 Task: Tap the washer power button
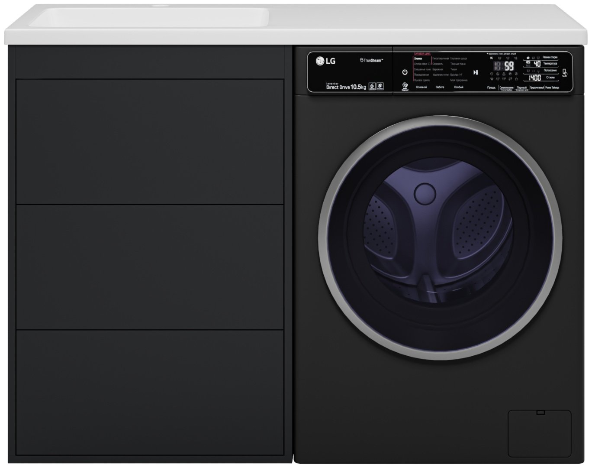pyautogui.click(x=405, y=72)
